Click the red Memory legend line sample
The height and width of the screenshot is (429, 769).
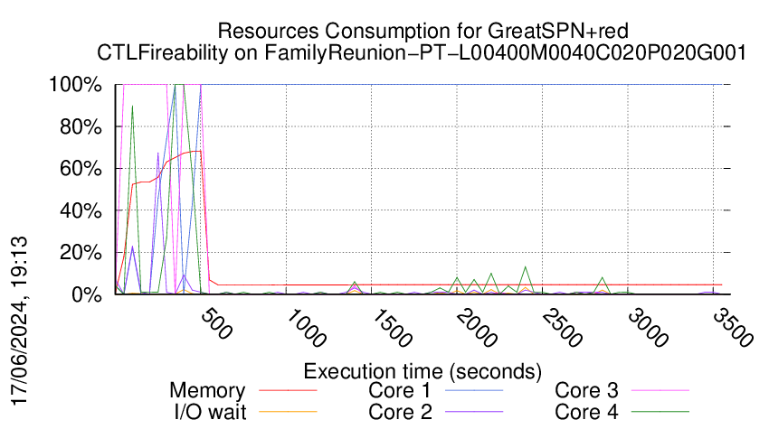tap(288, 391)
